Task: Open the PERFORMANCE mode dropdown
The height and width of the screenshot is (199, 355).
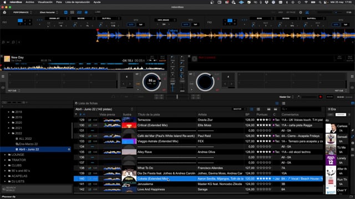Action: (22, 12)
